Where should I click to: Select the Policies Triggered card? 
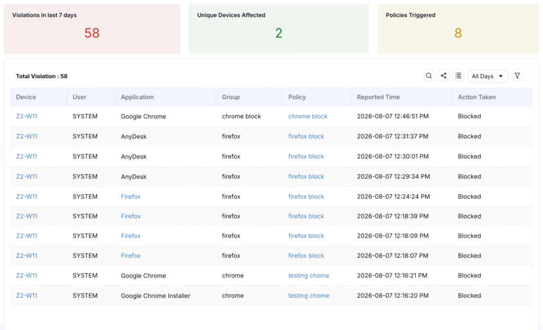click(458, 29)
